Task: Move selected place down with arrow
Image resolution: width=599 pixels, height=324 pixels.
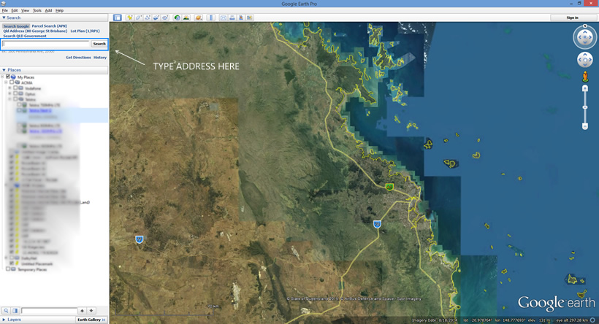Action: click(x=91, y=311)
